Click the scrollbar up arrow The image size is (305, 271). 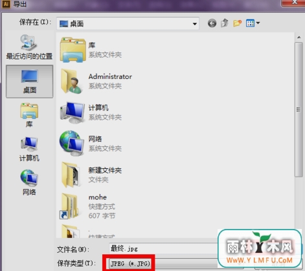pyautogui.click(x=299, y=38)
